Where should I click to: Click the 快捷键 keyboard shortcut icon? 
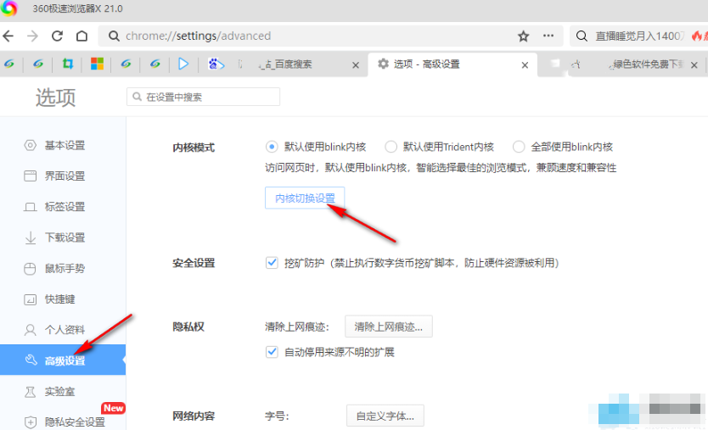click(30, 299)
